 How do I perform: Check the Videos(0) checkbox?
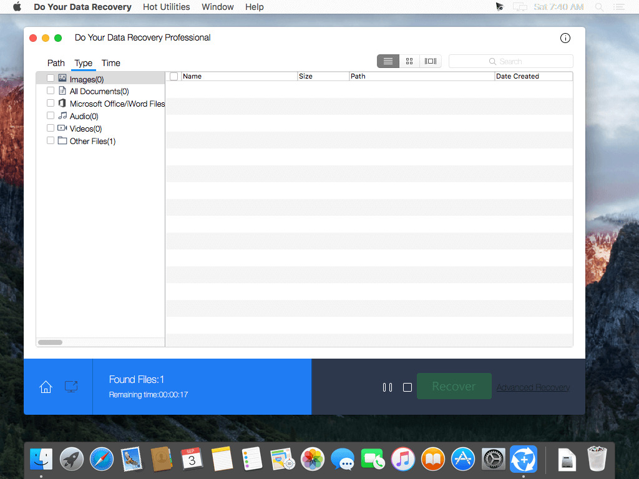[51, 128]
